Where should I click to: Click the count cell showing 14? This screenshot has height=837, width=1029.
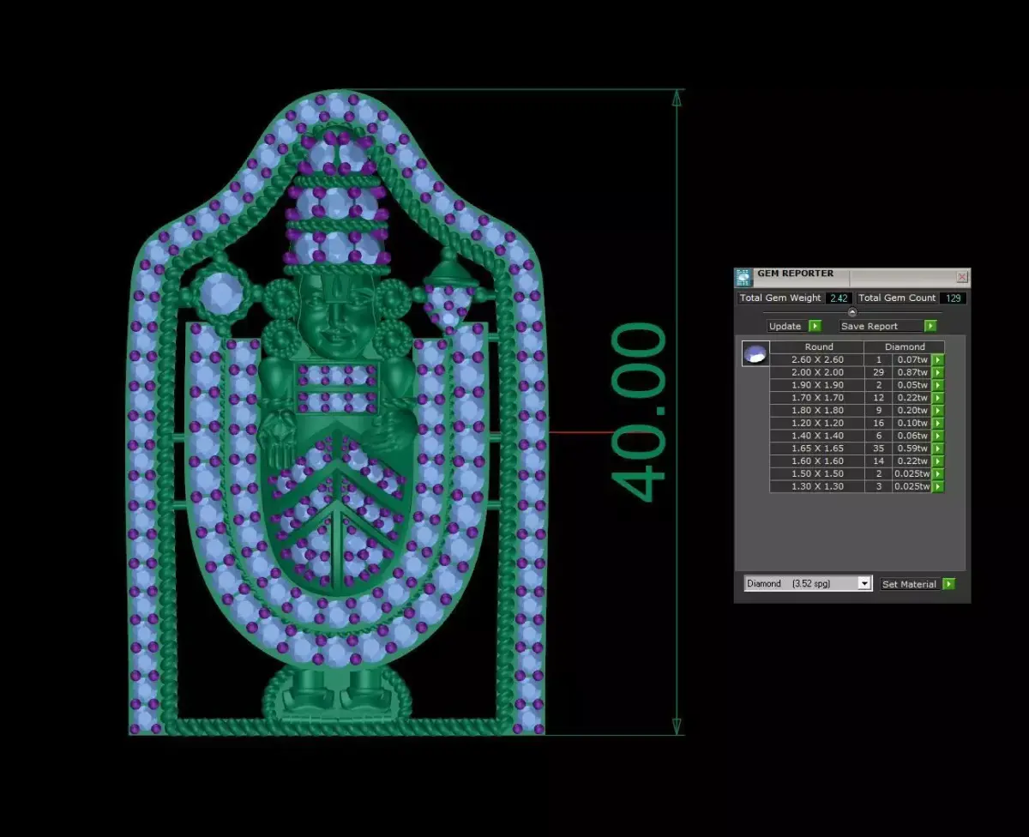[878, 461]
